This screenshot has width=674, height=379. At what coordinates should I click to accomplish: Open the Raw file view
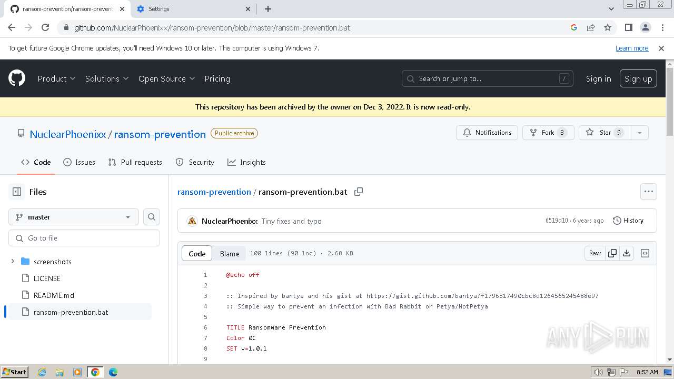tap(595, 253)
